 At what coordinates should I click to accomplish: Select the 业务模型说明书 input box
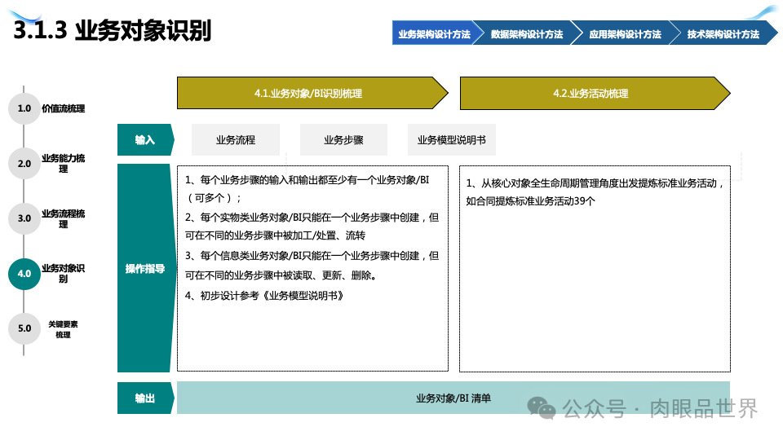tap(451, 139)
